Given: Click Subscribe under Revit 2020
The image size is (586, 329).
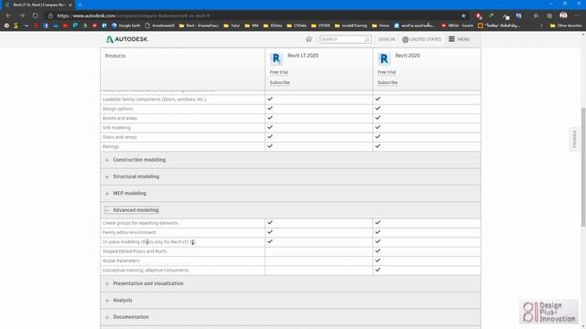Looking at the screenshot, I should pyautogui.click(x=387, y=82).
